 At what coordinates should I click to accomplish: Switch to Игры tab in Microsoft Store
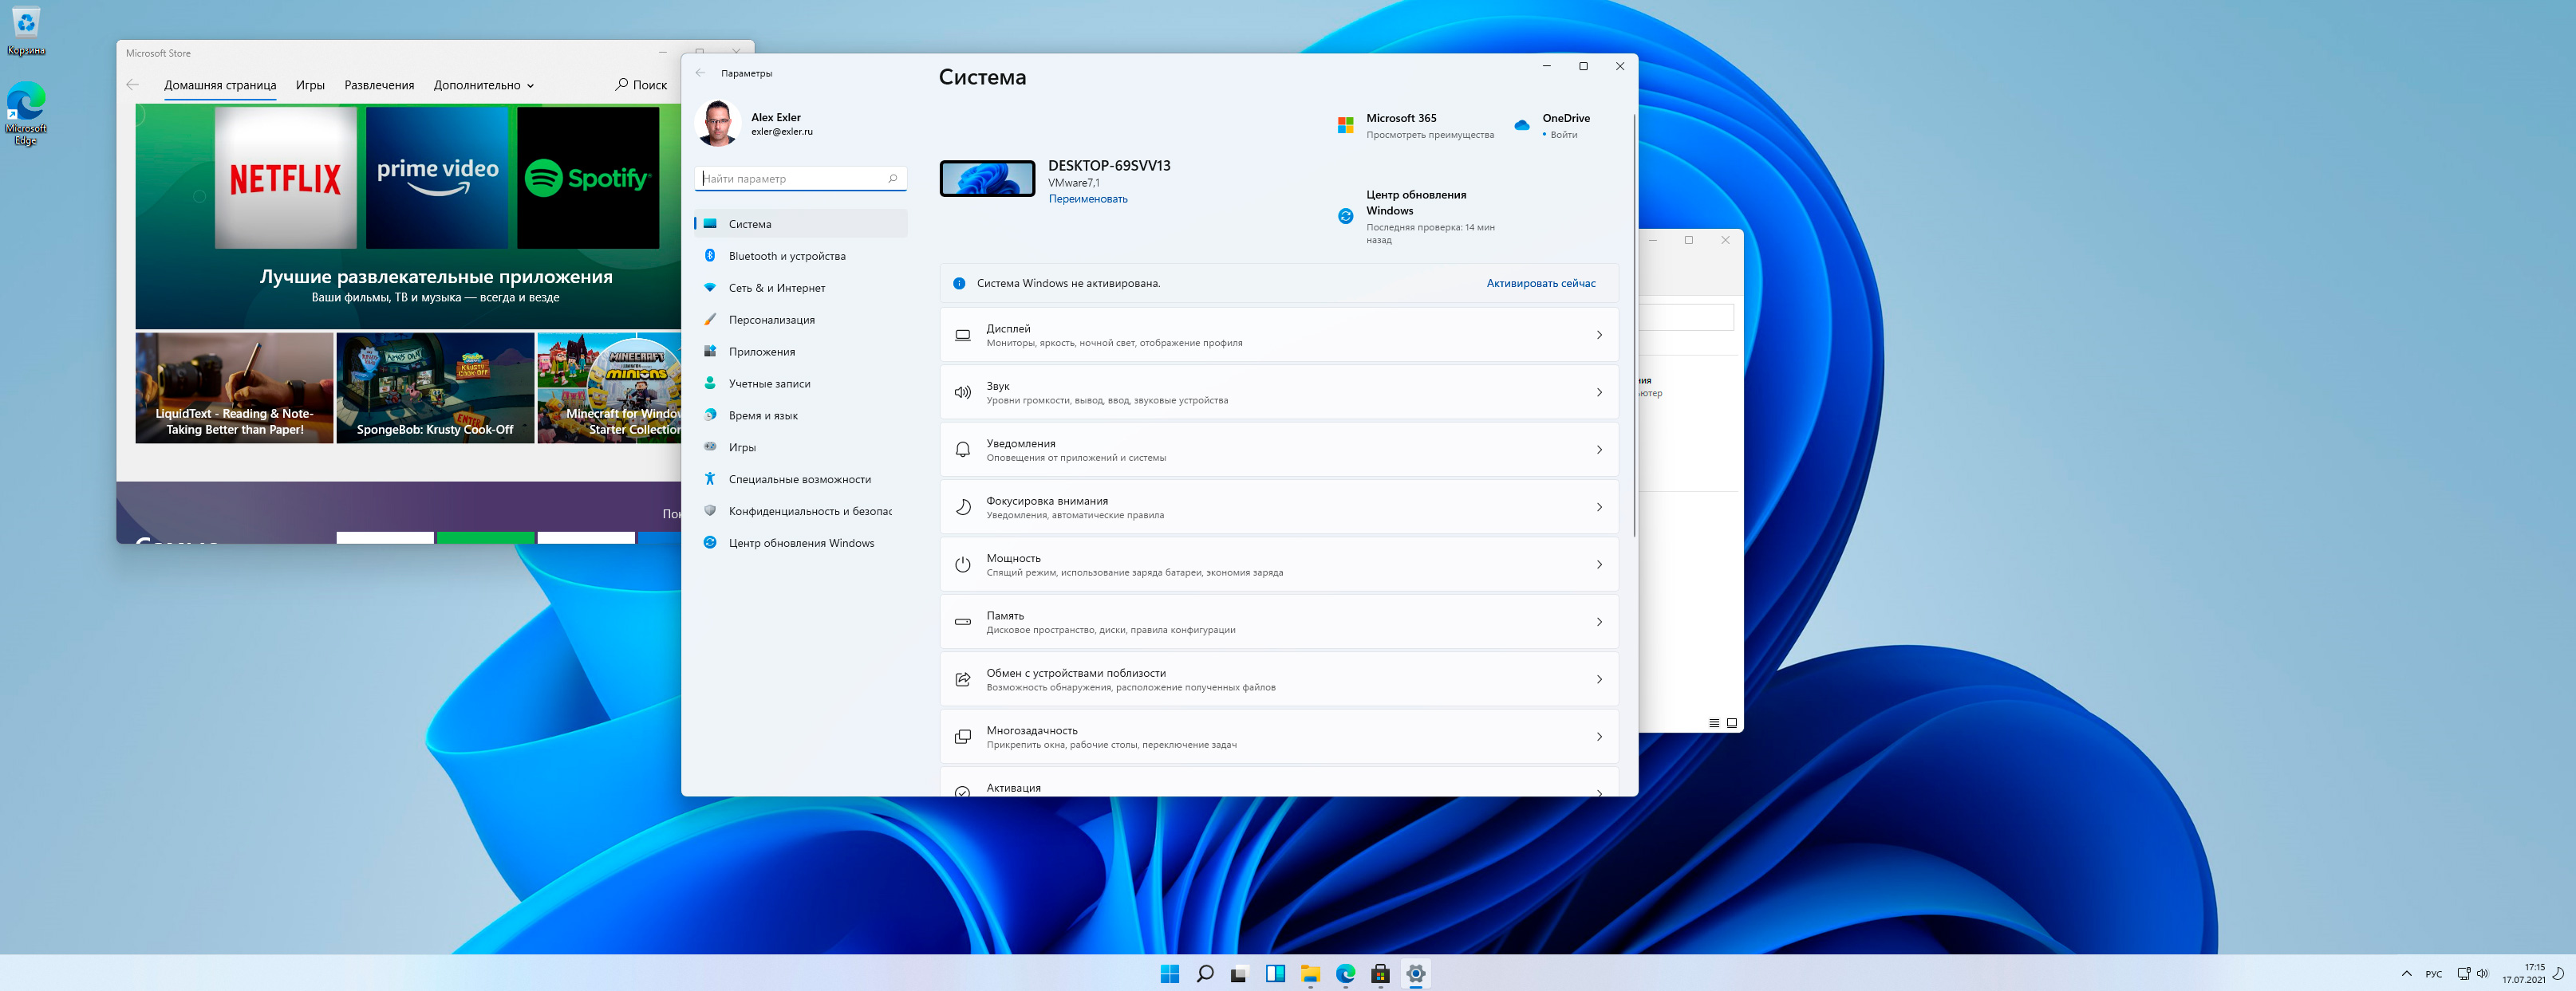(310, 86)
